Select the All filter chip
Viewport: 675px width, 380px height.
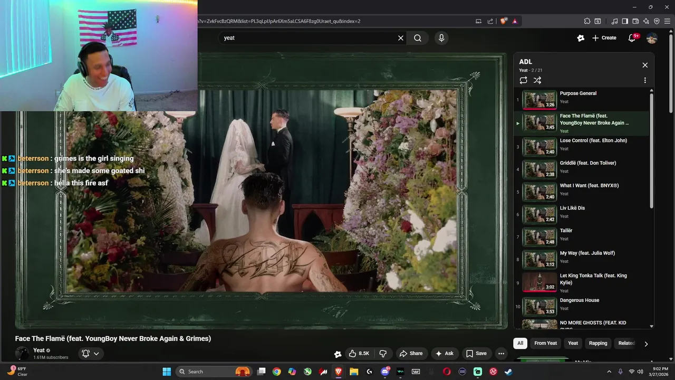pyautogui.click(x=520, y=343)
